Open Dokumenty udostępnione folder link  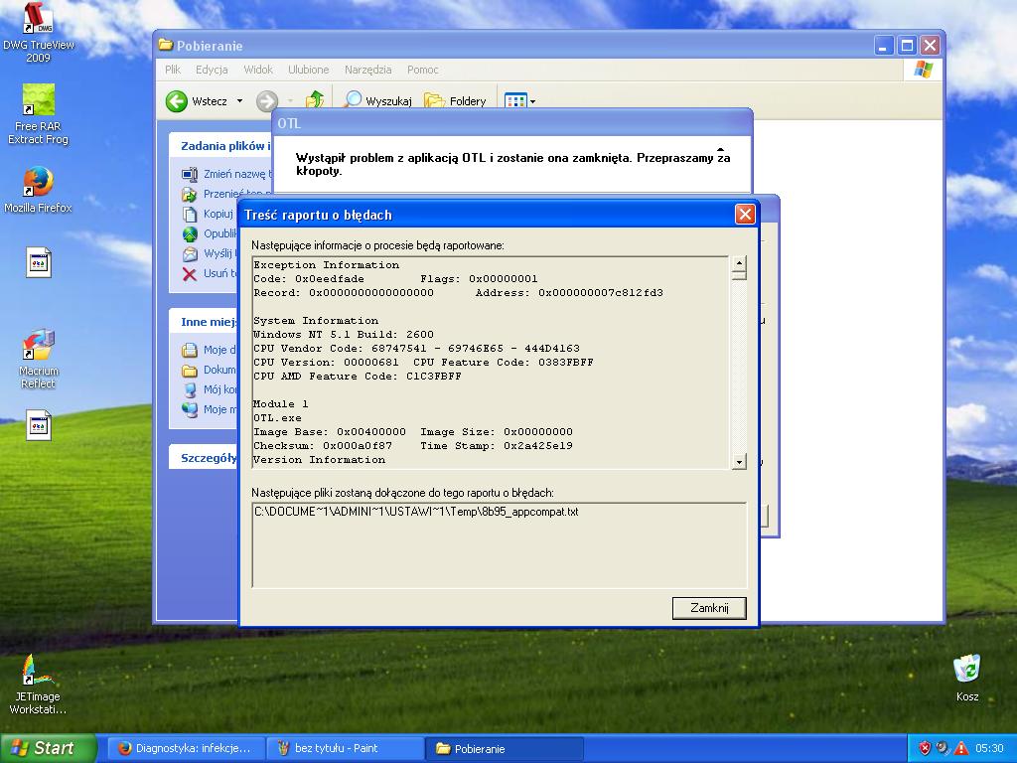219,370
